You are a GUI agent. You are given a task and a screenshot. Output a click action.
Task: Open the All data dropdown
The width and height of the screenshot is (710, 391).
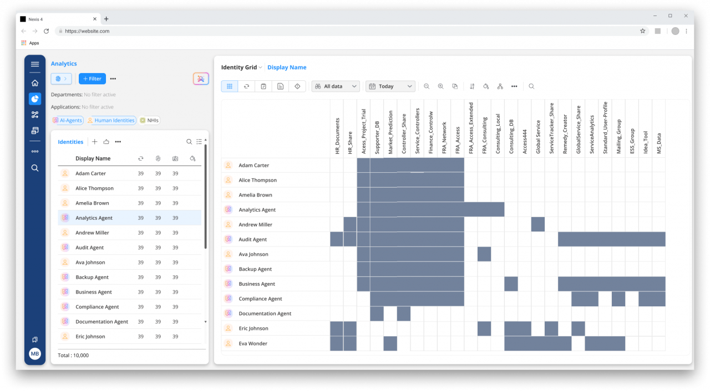pyautogui.click(x=335, y=86)
